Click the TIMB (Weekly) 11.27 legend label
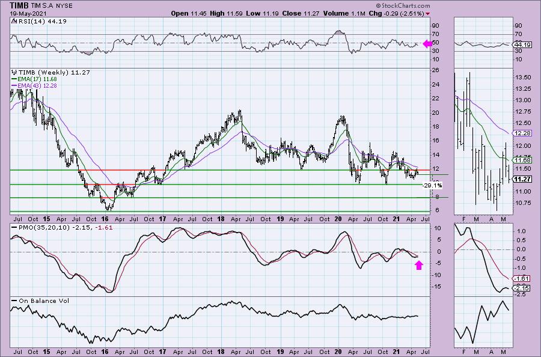541x357 pixels. [x=54, y=73]
